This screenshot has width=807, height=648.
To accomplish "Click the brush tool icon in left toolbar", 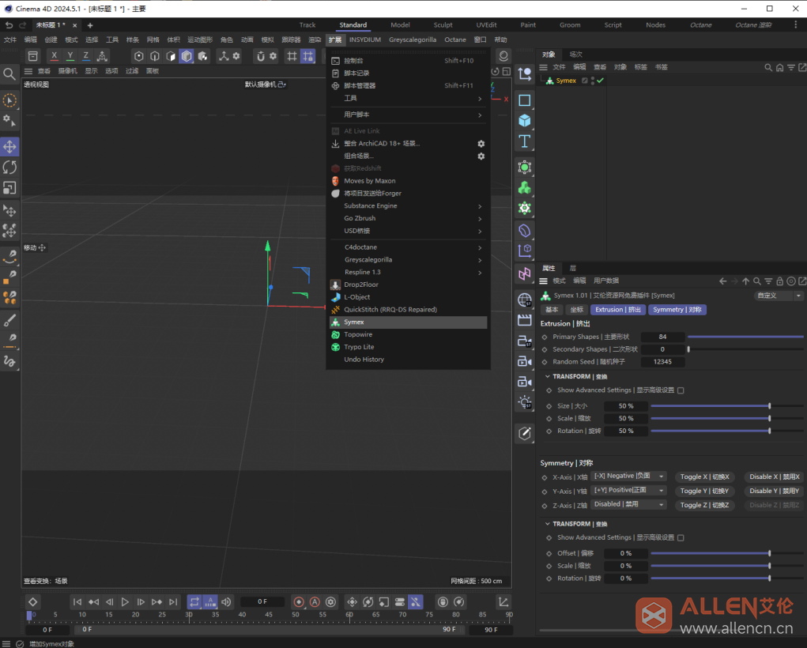I will [9, 320].
